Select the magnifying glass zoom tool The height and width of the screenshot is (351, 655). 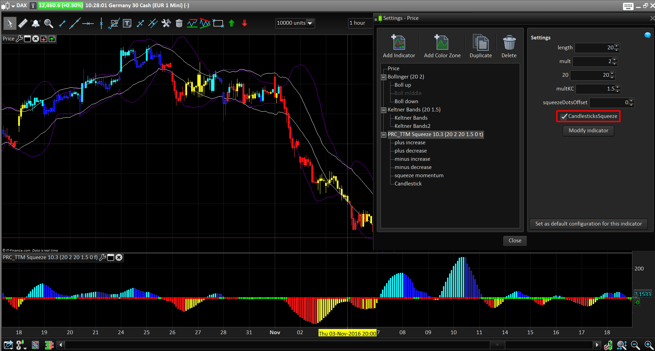(x=49, y=23)
